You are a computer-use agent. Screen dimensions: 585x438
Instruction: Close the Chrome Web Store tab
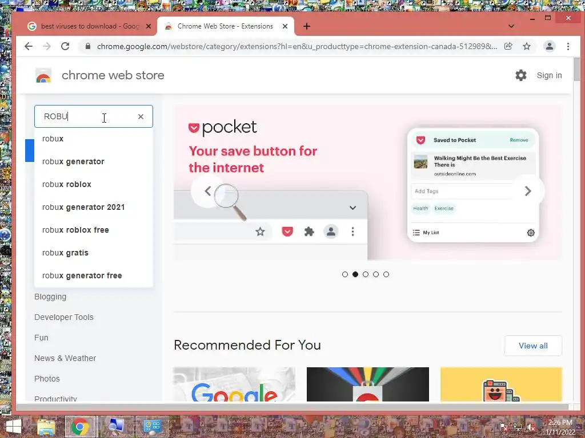(285, 26)
